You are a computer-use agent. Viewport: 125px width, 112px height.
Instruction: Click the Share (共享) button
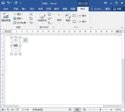click(117, 9)
